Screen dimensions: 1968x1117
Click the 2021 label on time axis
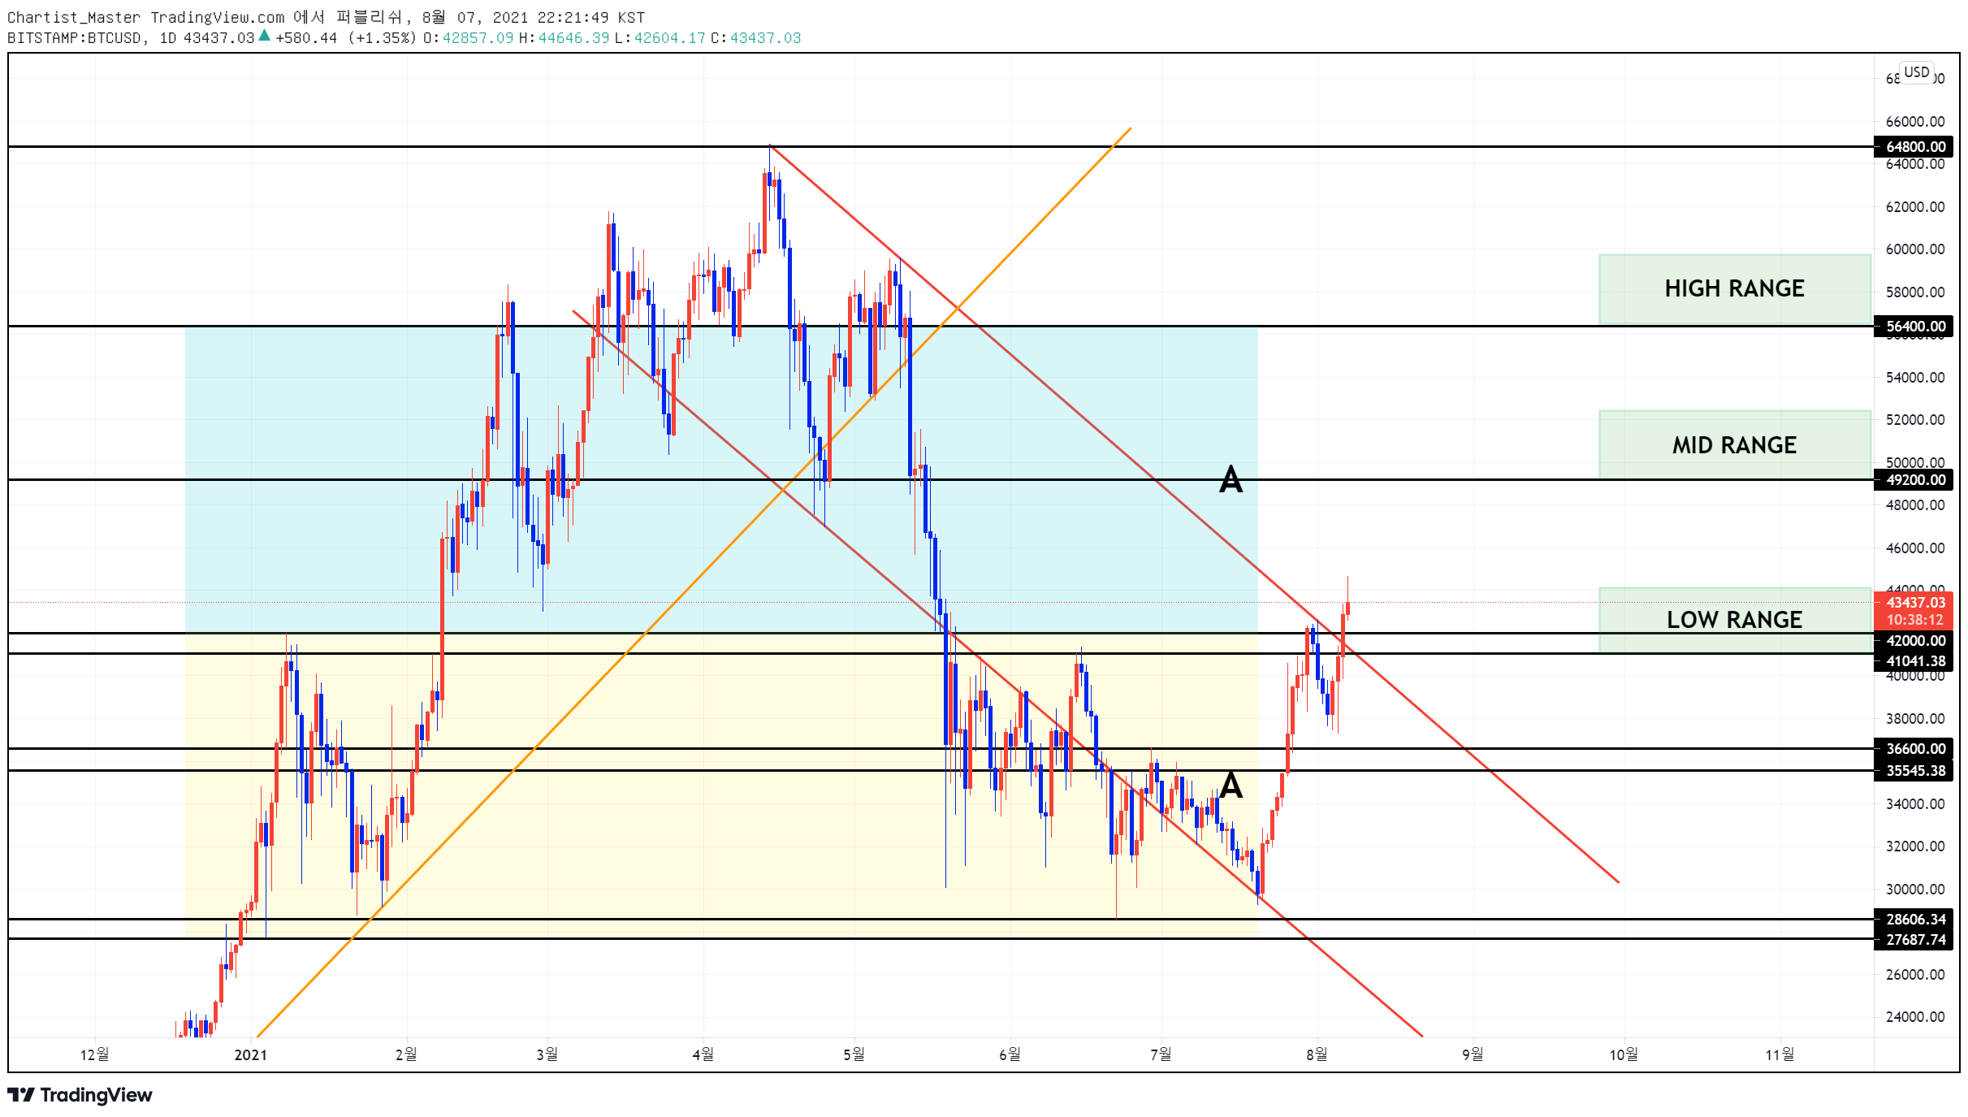click(250, 1054)
